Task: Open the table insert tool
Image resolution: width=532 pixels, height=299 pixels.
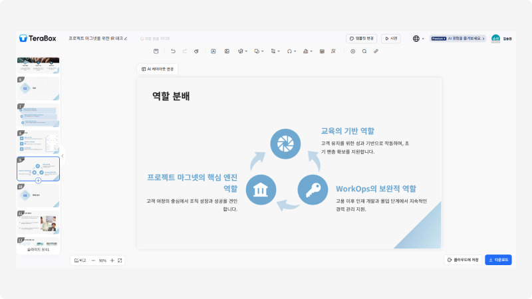Action: coord(322,51)
